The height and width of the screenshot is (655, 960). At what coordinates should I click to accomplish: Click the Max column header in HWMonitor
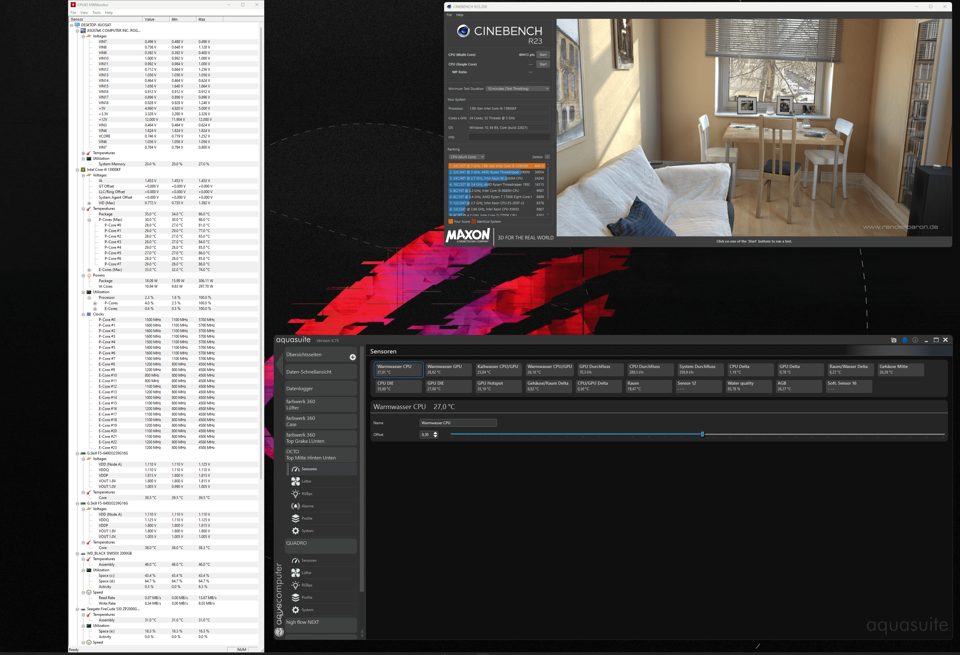point(209,19)
